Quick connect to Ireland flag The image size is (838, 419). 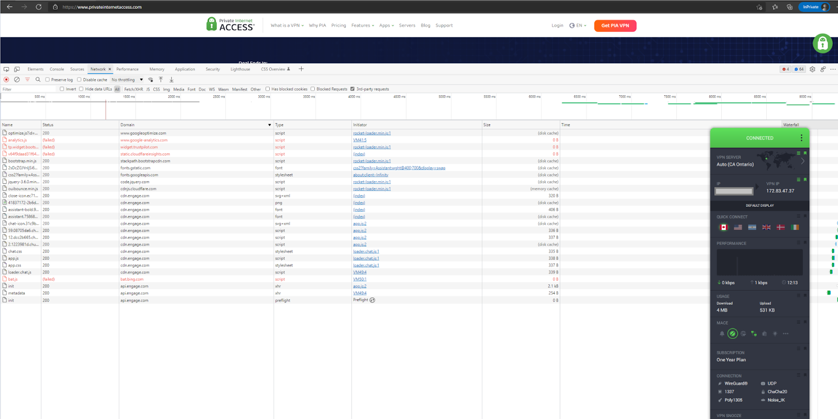(795, 227)
